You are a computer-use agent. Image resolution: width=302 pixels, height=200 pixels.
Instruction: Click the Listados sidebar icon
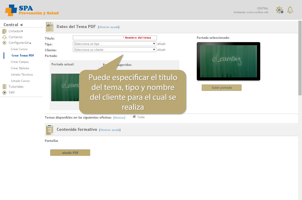4,31
